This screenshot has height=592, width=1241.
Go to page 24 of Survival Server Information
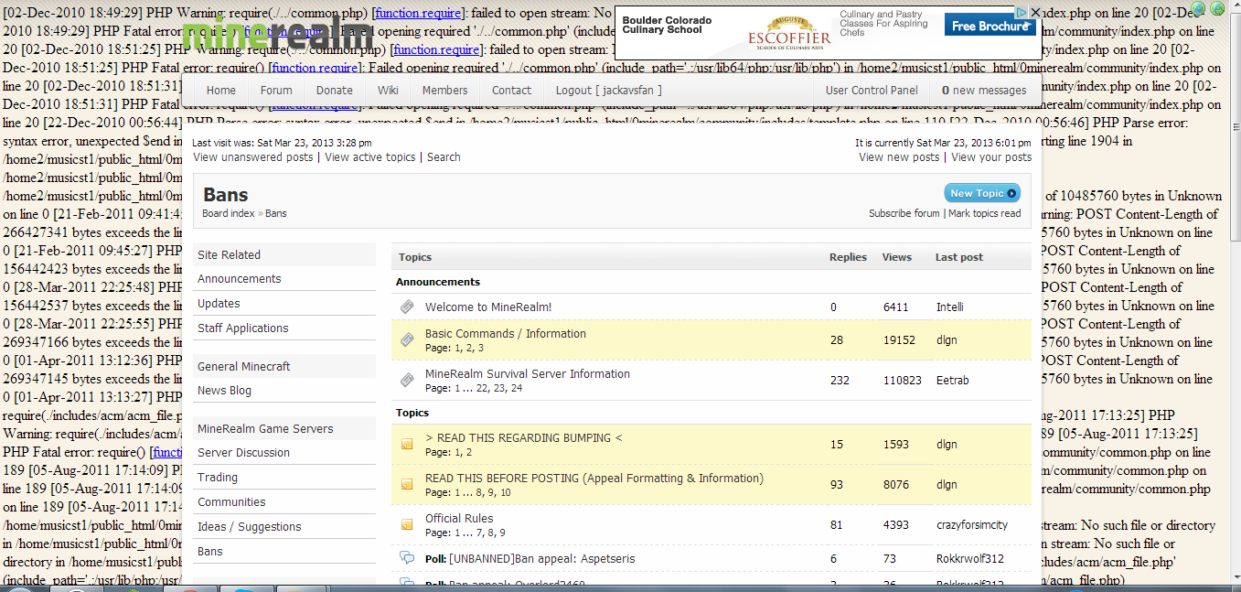coord(517,388)
